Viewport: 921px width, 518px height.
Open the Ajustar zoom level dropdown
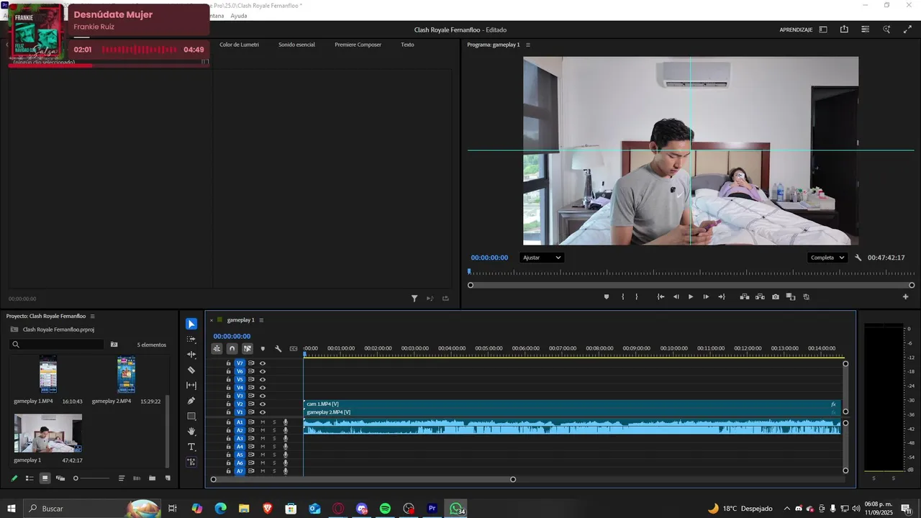coord(542,258)
